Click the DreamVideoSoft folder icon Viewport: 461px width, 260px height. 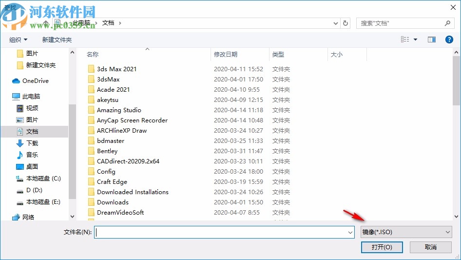pyautogui.click(x=91, y=212)
